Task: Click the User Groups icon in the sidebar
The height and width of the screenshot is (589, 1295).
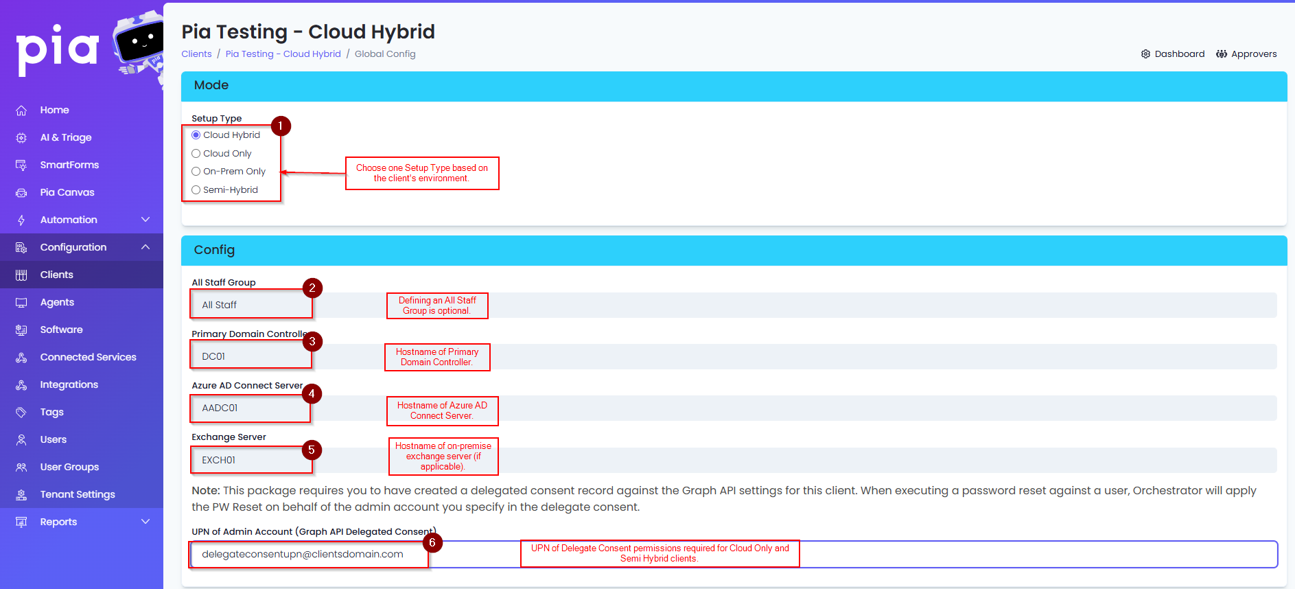Action: 21,467
